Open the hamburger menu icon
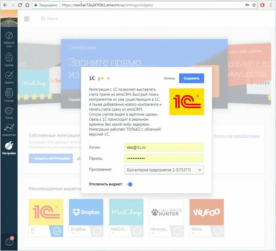The width and height of the screenshot is (276, 251). click(27, 19)
